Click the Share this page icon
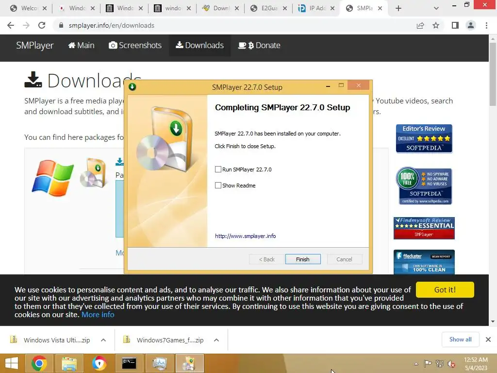Screen dimensions: 497x373 pos(420,25)
